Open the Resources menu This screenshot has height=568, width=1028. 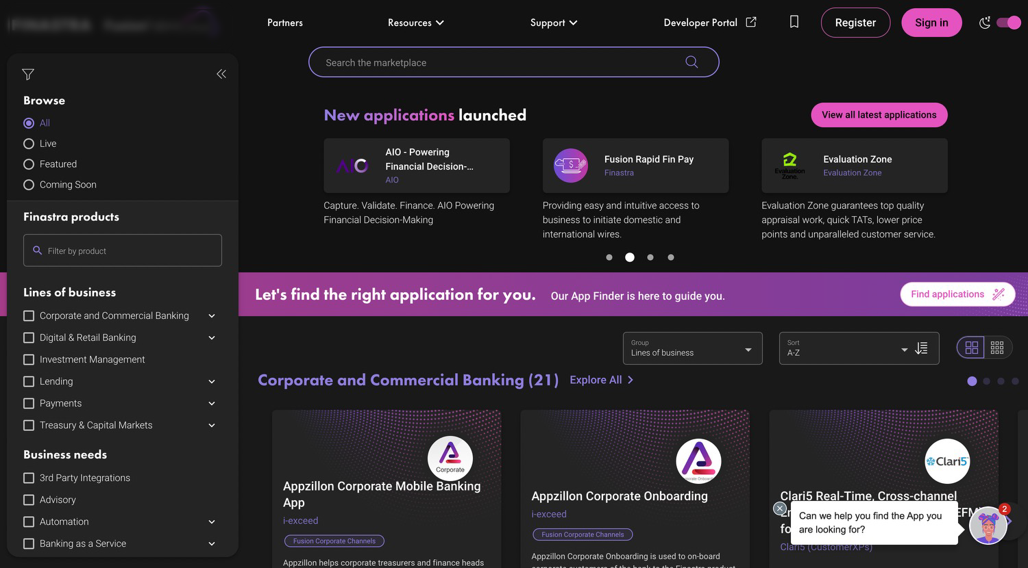pyautogui.click(x=415, y=23)
